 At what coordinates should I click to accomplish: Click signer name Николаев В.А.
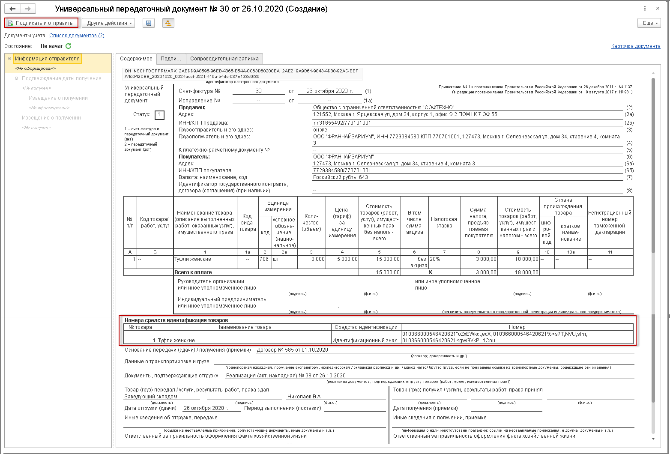(x=305, y=397)
